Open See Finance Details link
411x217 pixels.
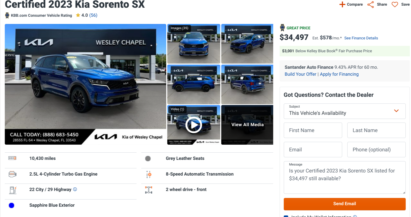coord(361,38)
